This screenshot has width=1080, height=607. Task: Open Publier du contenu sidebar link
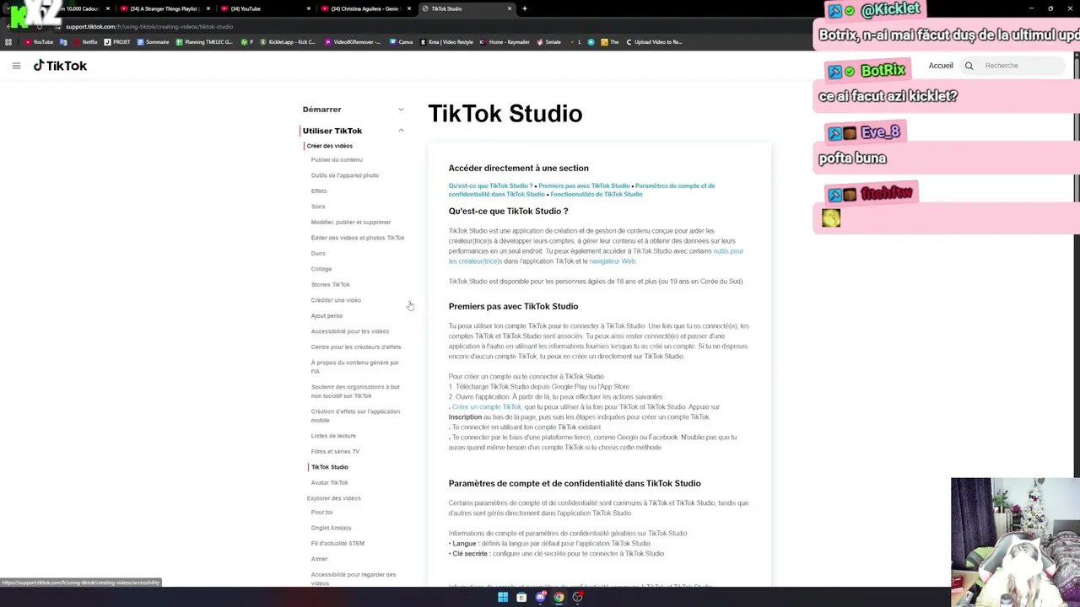click(337, 159)
